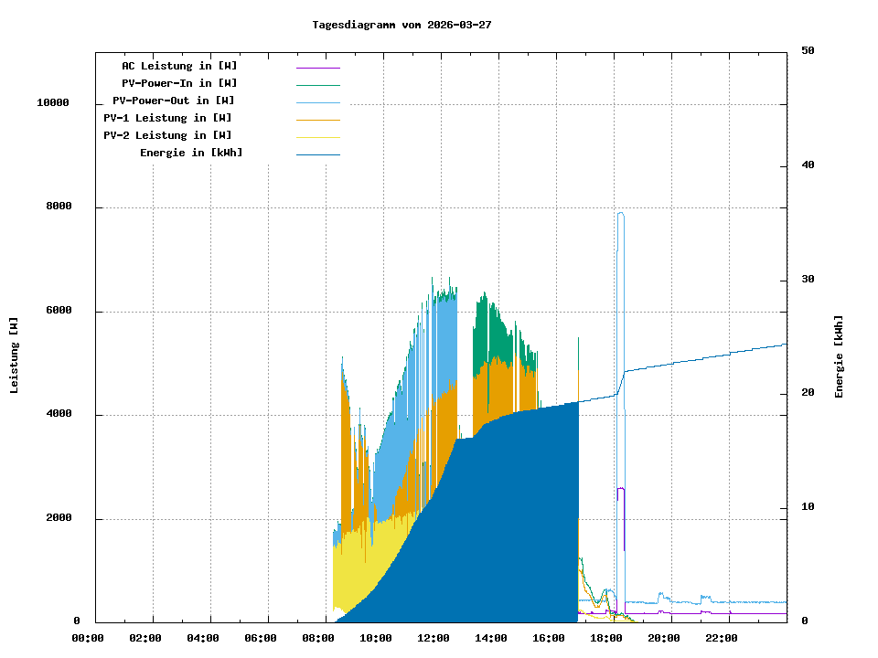Click the purple line sample beside AC Leistung
Screen dimensions: 878x658
tap(317, 68)
